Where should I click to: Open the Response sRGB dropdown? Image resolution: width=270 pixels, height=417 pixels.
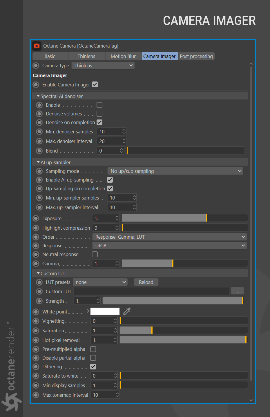tap(169, 246)
